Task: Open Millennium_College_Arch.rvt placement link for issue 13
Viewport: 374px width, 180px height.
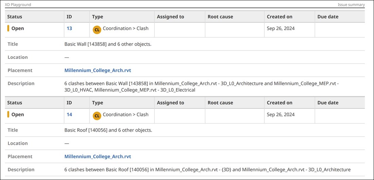Action: pyautogui.click(x=97, y=70)
